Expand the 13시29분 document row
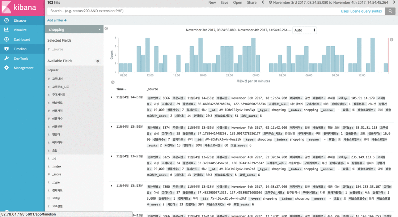Image resolution: width=398 pixels, height=217 pixels. tap(111, 127)
